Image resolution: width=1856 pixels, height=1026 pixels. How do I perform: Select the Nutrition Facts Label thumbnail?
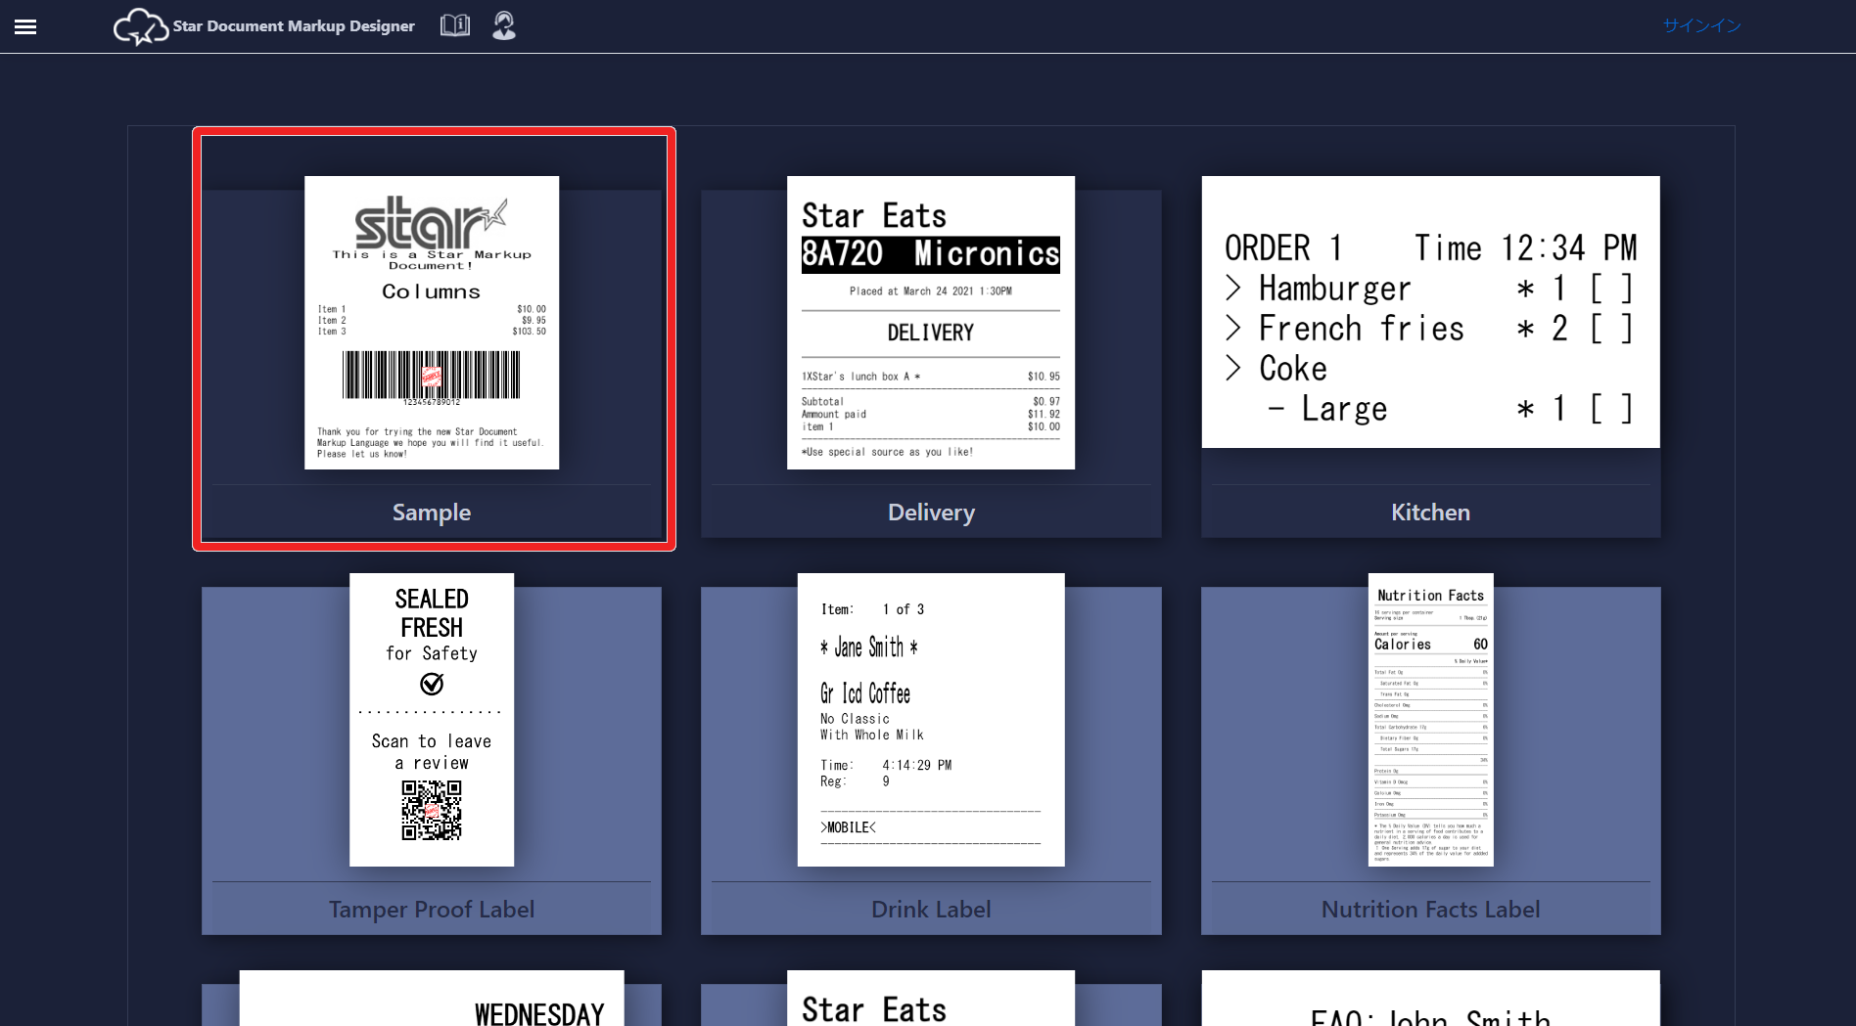(x=1430, y=720)
